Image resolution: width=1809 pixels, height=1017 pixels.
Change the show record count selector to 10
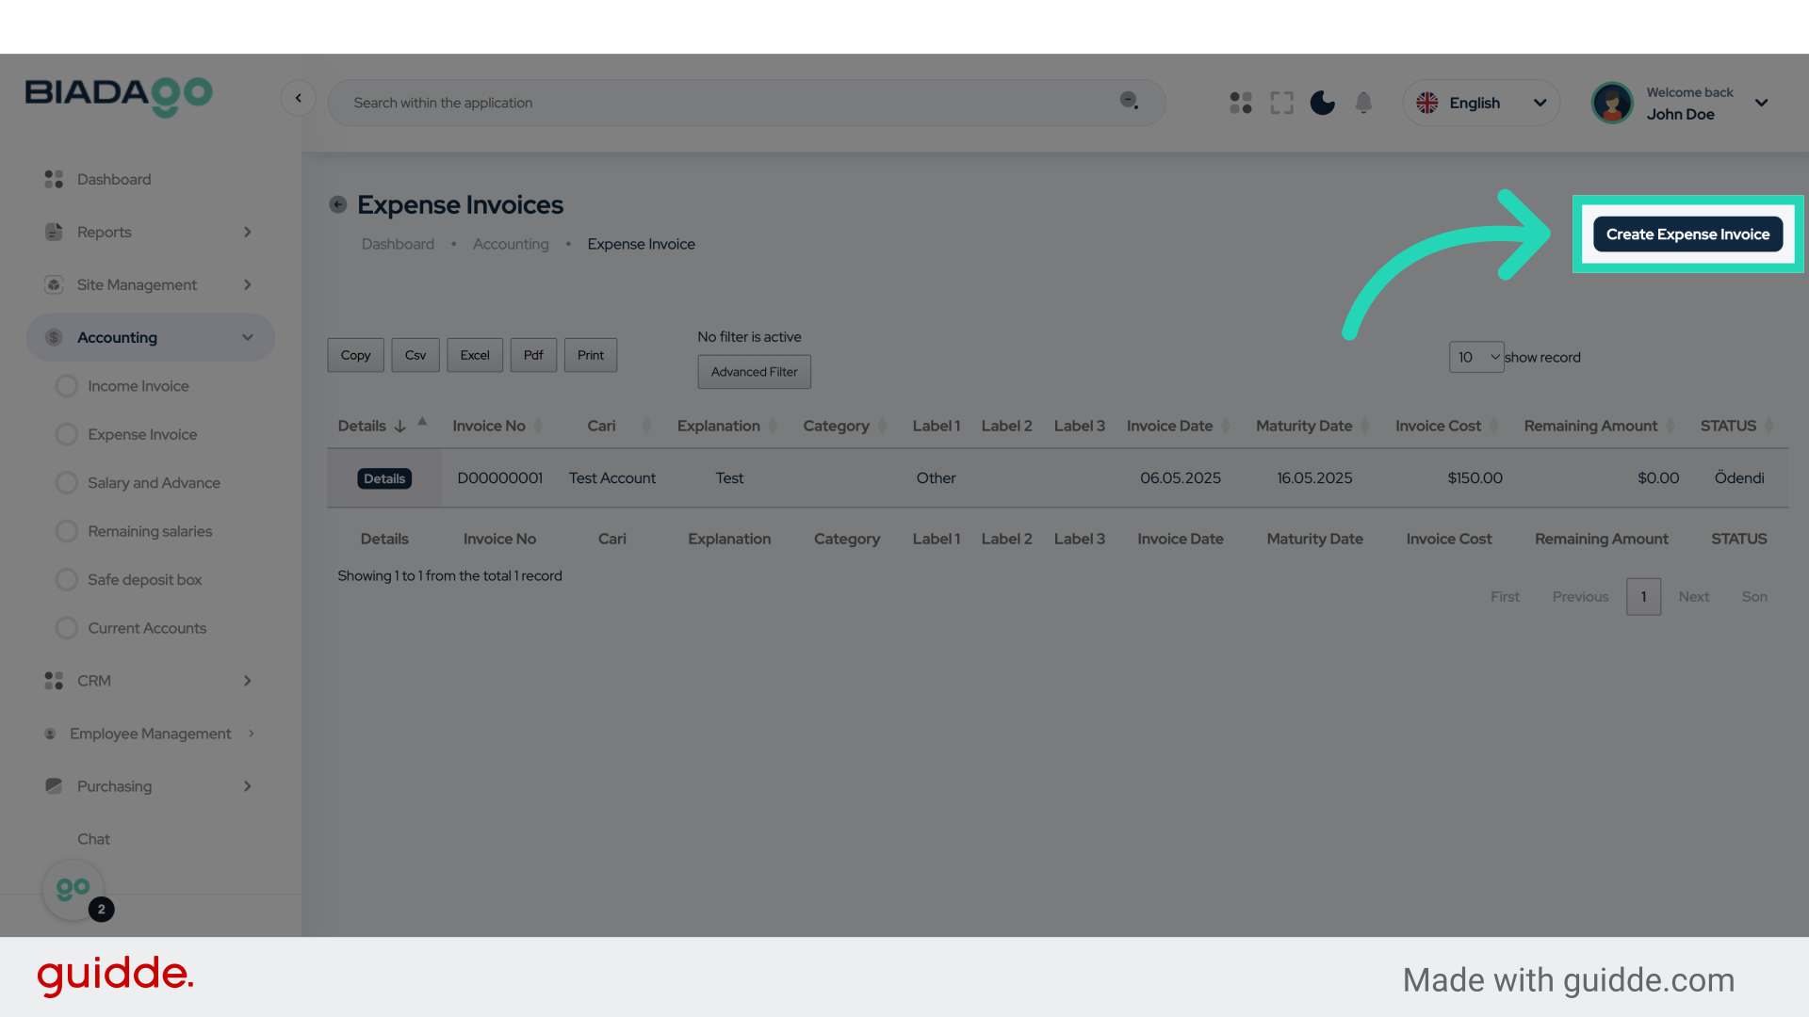click(x=1476, y=357)
